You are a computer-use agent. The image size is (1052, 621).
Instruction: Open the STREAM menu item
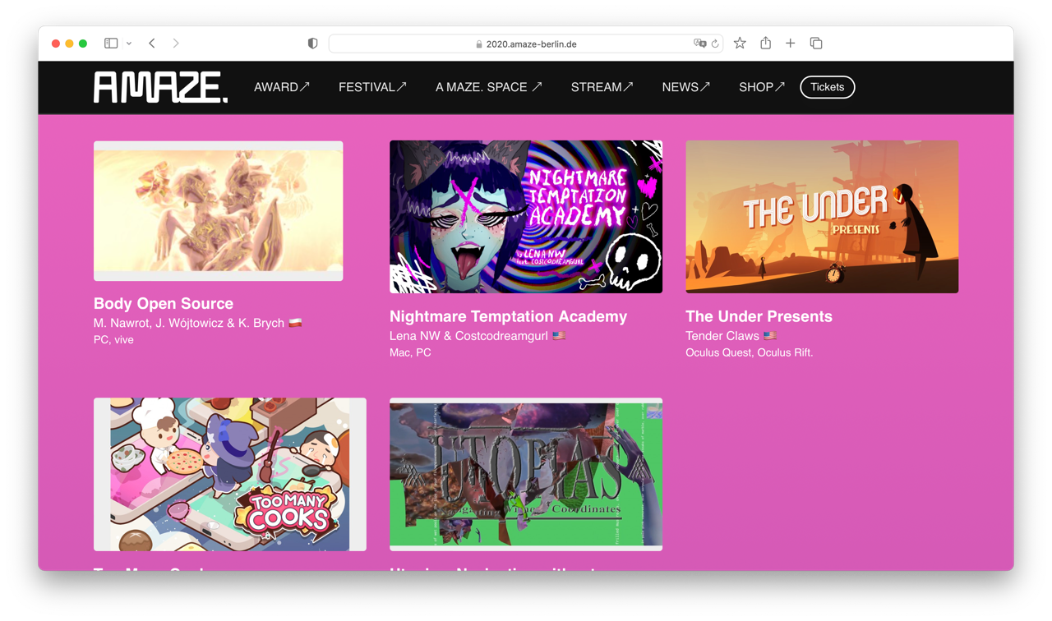(602, 87)
